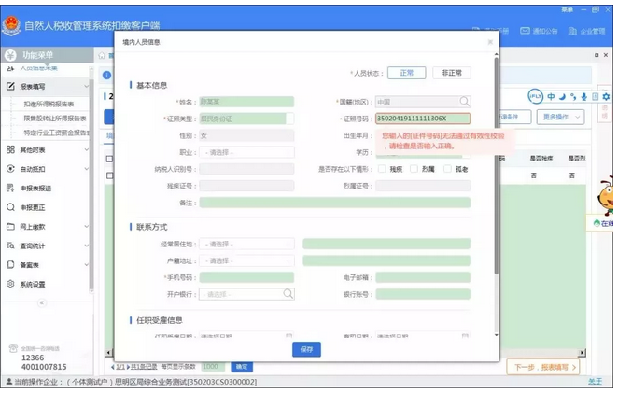Click the 系统设置 gear icon
This screenshot has height=393, width=618.
pos(10,284)
